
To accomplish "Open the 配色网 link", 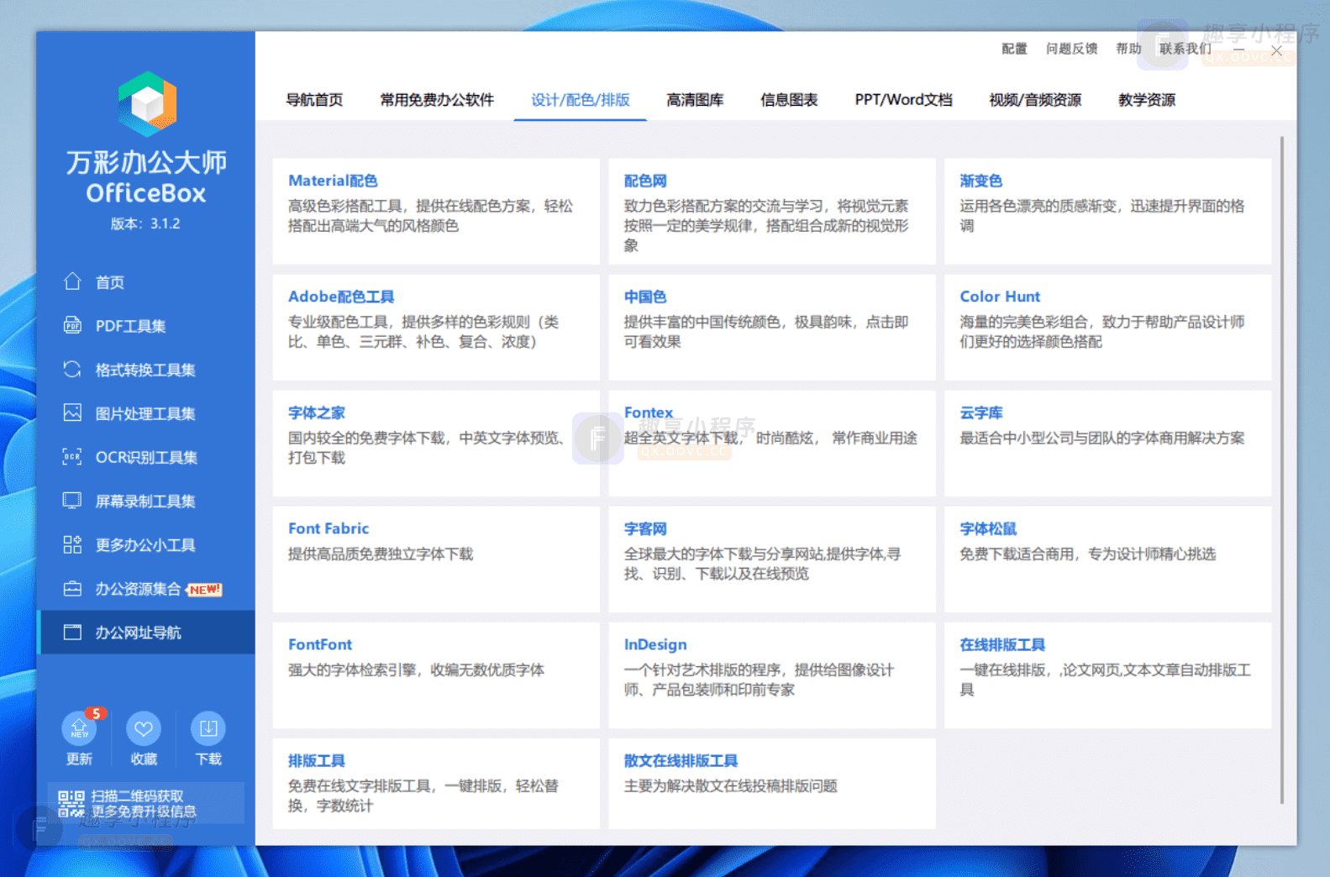I will coord(645,181).
